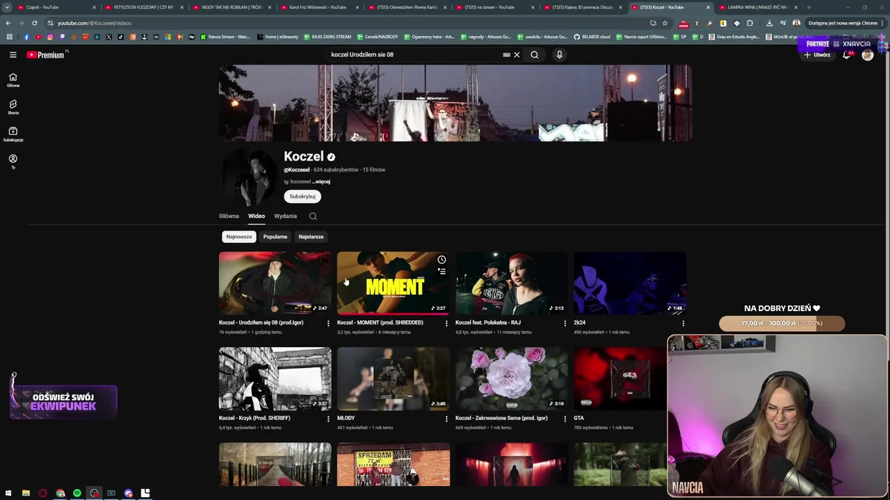Open Koczel feat. Polskalna - RAJ title

[488, 323]
